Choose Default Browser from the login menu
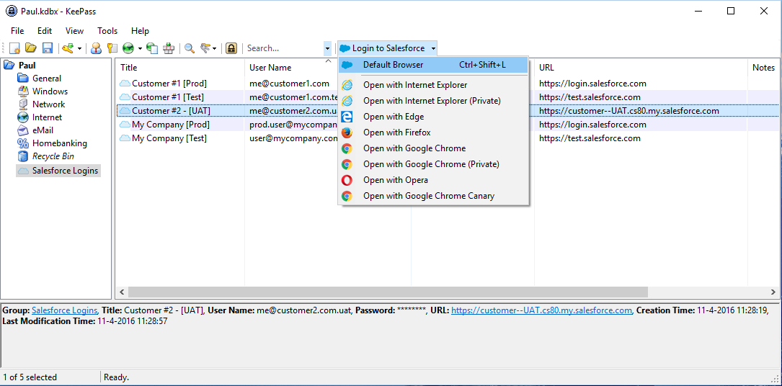 tap(433, 65)
